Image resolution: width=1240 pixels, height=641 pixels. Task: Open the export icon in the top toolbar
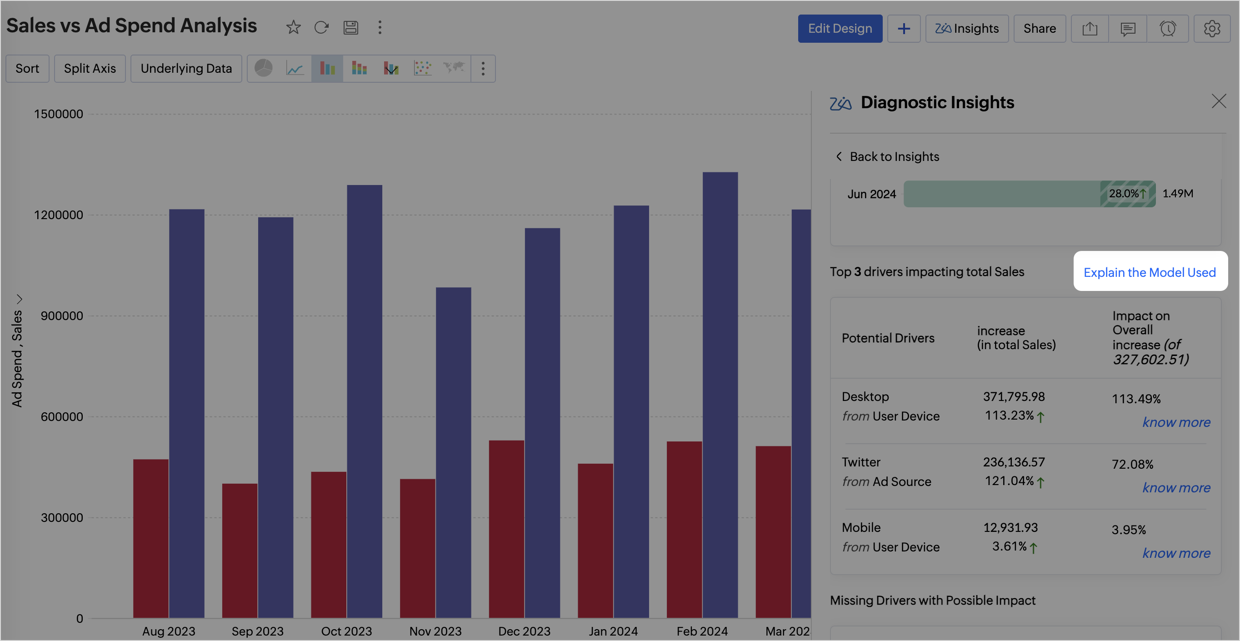tap(1090, 29)
